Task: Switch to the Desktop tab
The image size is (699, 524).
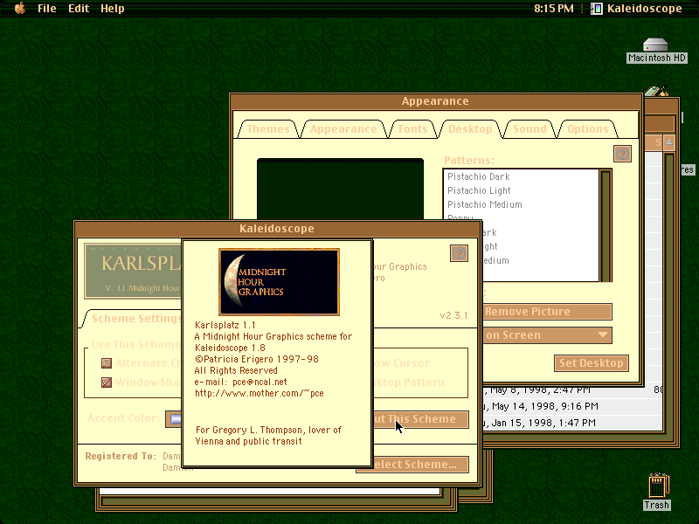Action: coord(470,129)
